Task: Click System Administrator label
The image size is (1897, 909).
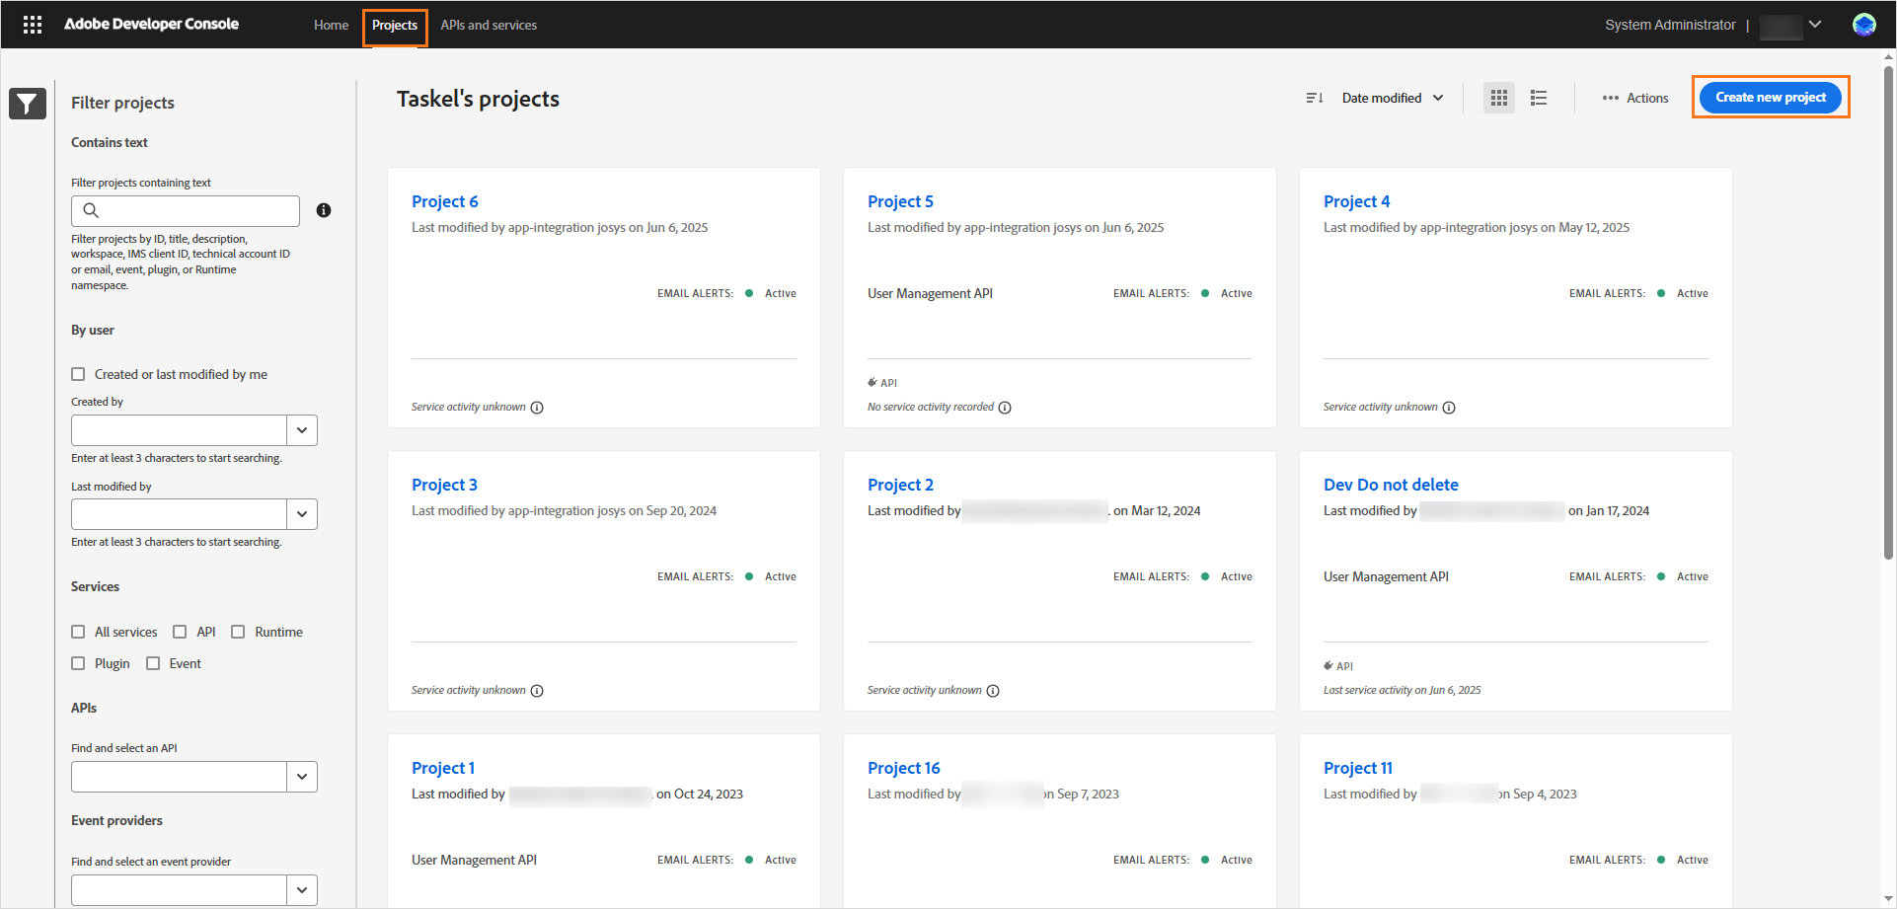Action: tap(1670, 25)
